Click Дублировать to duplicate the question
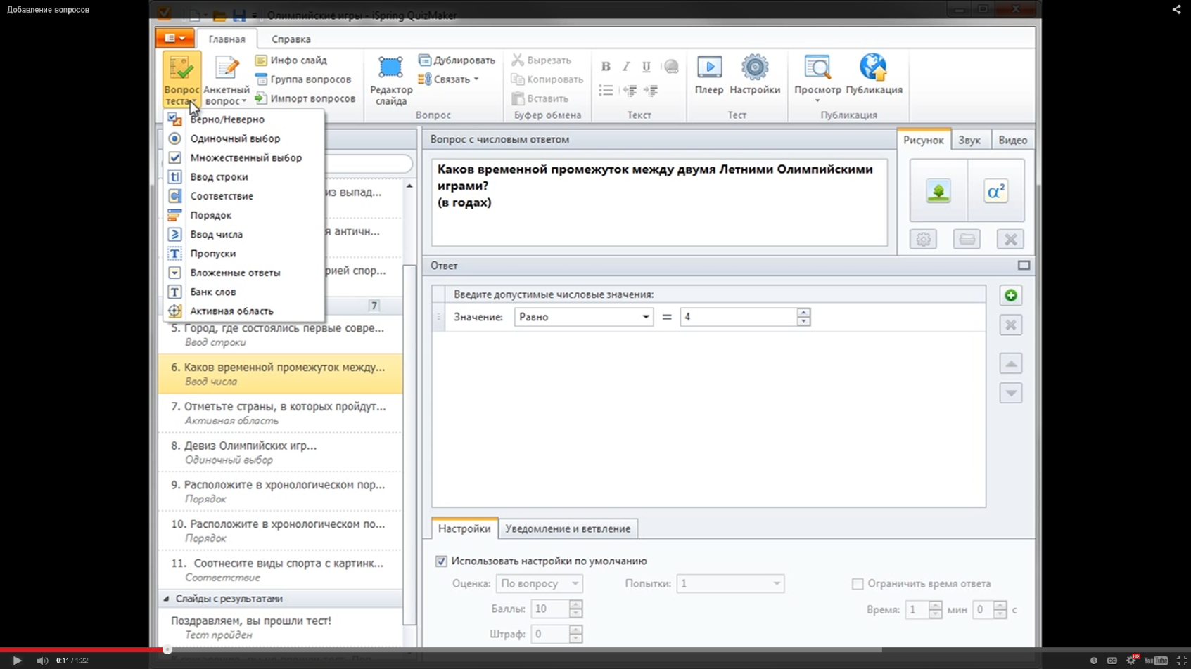The width and height of the screenshot is (1191, 669). click(457, 60)
